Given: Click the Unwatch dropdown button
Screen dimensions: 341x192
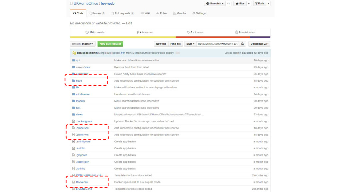Looking at the screenshot, I should click(x=215, y=3).
